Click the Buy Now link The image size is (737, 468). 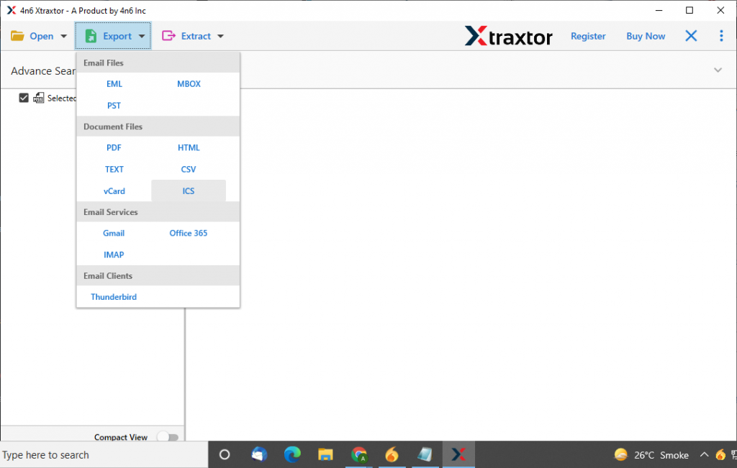[646, 36]
